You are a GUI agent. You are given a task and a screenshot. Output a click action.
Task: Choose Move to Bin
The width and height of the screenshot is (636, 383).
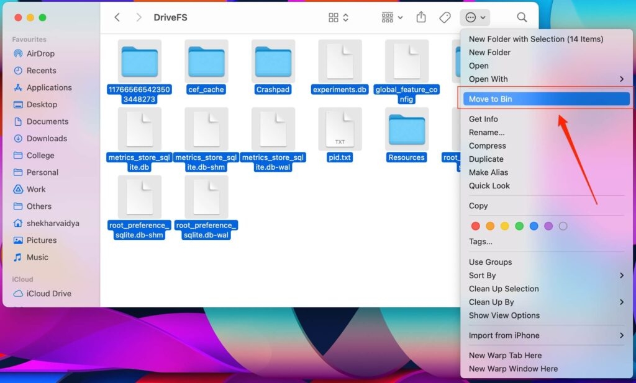pyautogui.click(x=547, y=99)
